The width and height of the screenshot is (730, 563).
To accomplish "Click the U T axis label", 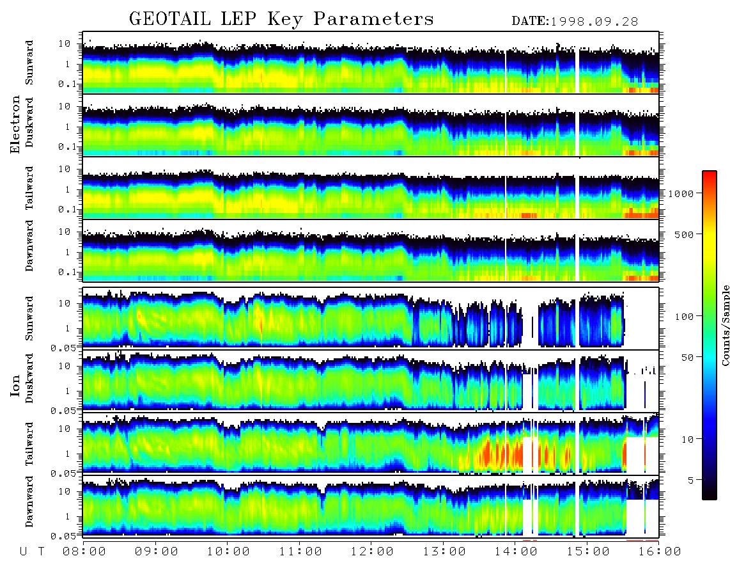I will click(x=32, y=551).
